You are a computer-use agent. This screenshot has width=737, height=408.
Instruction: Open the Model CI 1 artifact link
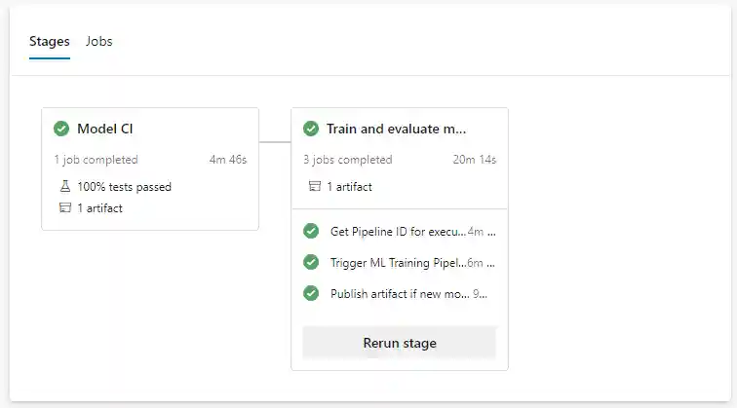tap(100, 207)
